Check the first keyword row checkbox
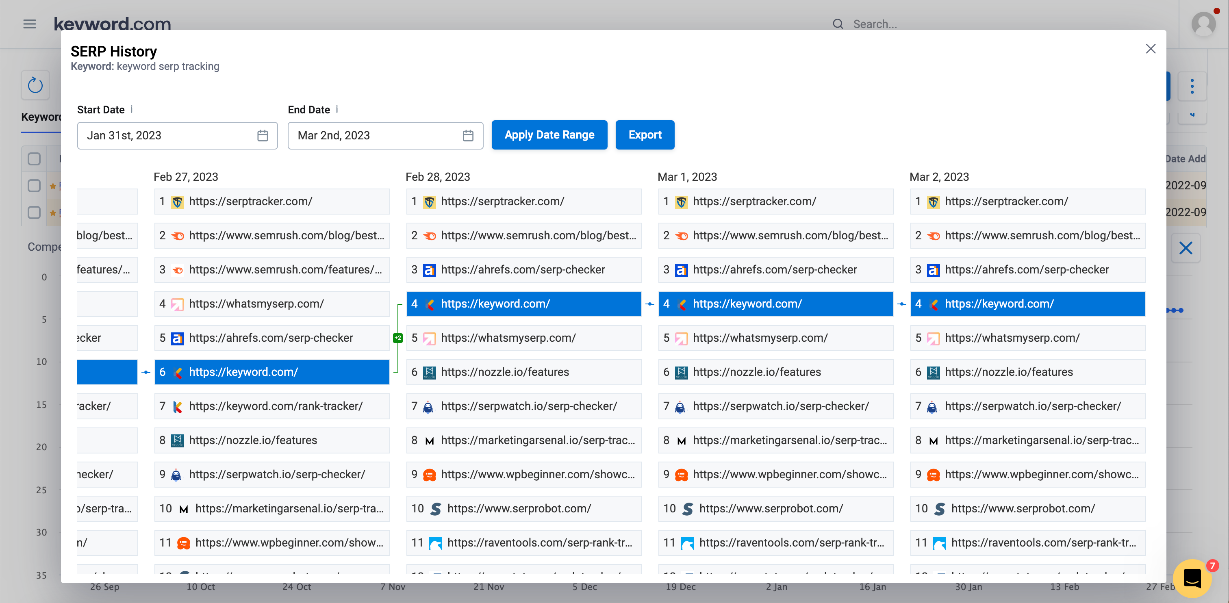Image resolution: width=1229 pixels, height=603 pixels. click(x=34, y=186)
